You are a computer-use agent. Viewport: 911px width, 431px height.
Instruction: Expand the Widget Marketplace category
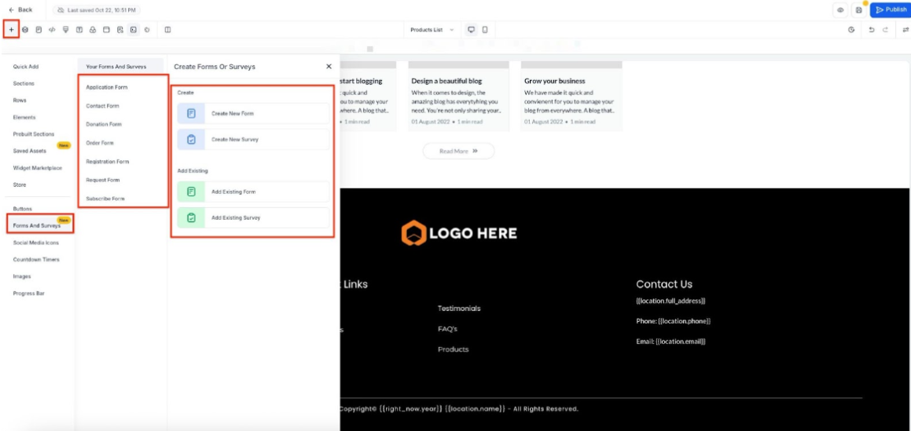point(37,168)
